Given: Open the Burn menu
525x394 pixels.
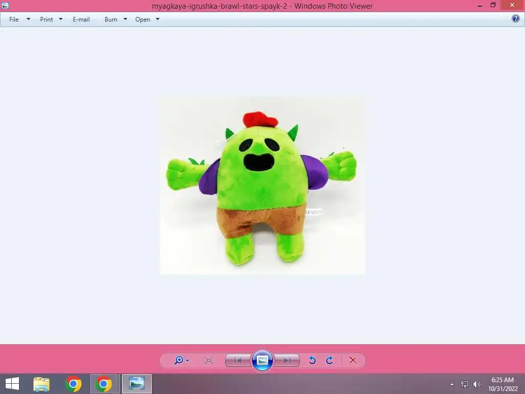Looking at the screenshot, I should [x=111, y=19].
